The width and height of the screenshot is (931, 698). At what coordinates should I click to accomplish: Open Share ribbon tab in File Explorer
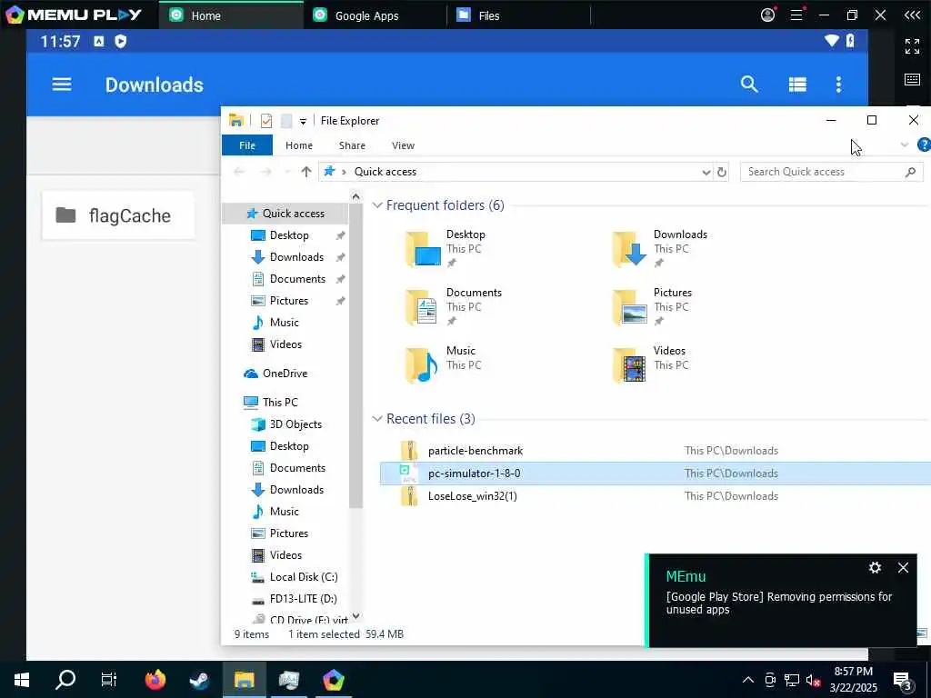pyautogui.click(x=352, y=145)
